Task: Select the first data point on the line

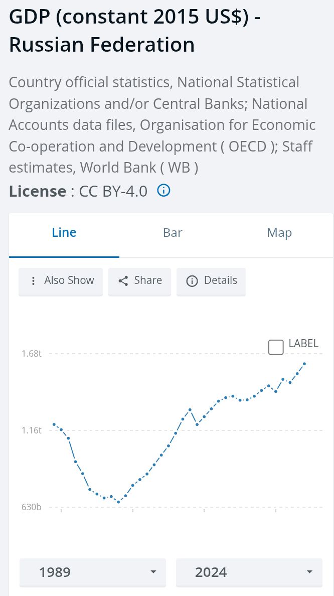Action: [54, 424]
